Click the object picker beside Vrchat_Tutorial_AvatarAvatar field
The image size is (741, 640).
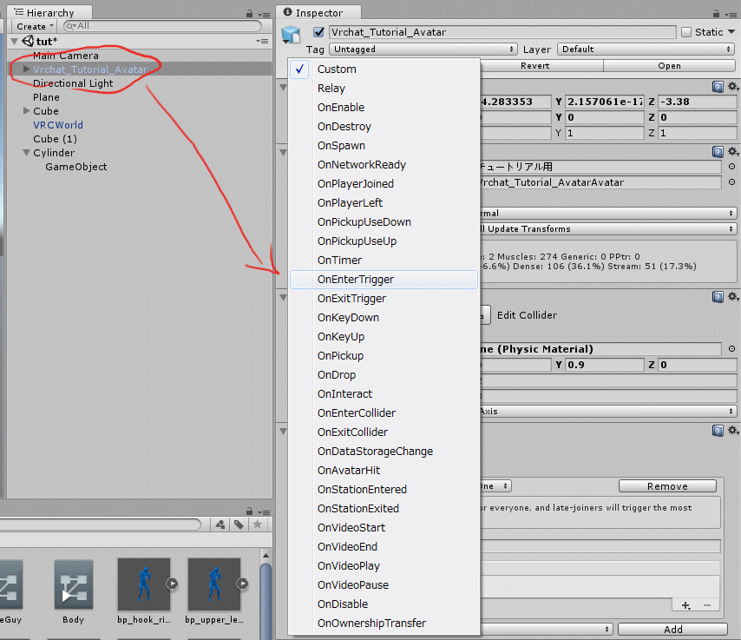(731, 182)
